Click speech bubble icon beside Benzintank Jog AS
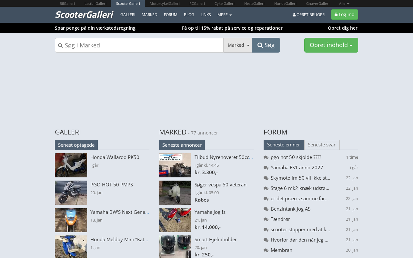 (266, 209)
